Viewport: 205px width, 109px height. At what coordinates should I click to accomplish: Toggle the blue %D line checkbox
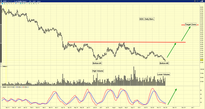point(22,87)
